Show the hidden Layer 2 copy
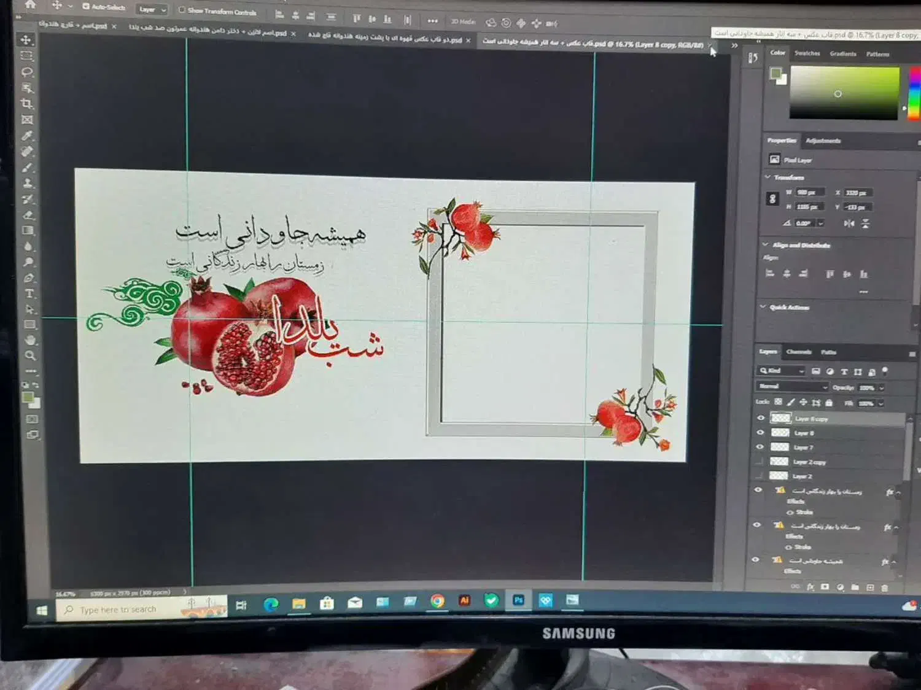 [760, 462]
